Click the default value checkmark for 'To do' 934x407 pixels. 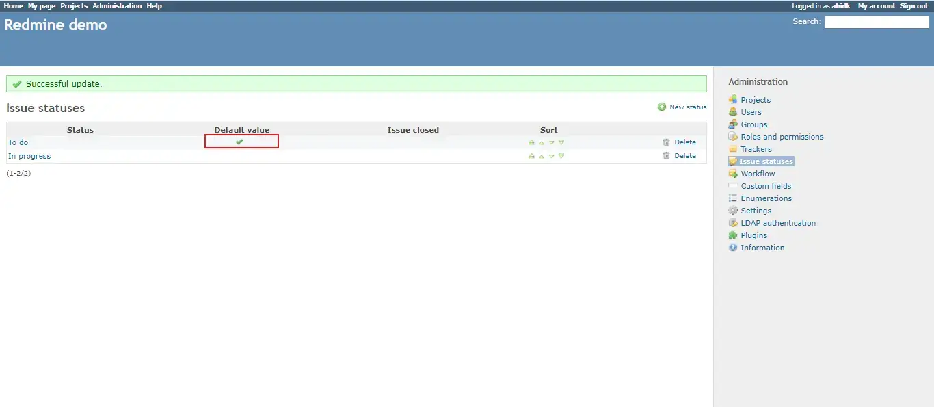239,142
